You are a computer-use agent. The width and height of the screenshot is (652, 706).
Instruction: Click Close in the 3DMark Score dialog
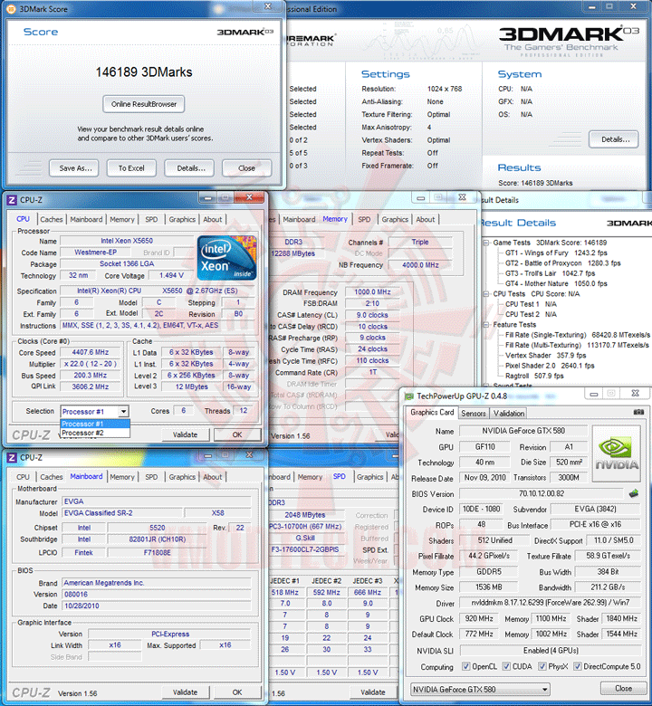[x=246, y=168]
